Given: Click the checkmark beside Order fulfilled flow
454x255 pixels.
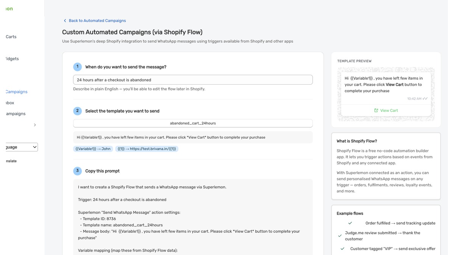Looking at the screenshot, I should (x=350, y=223).
